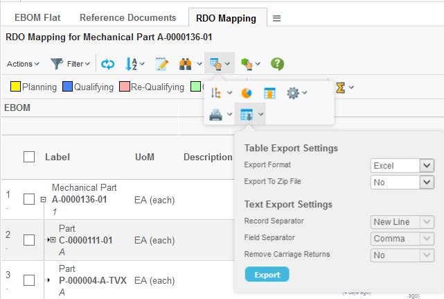The width and height of the screenshot is (444, 299).
Task: Click the Filter funnel icon
Action: tap(57, 64)
